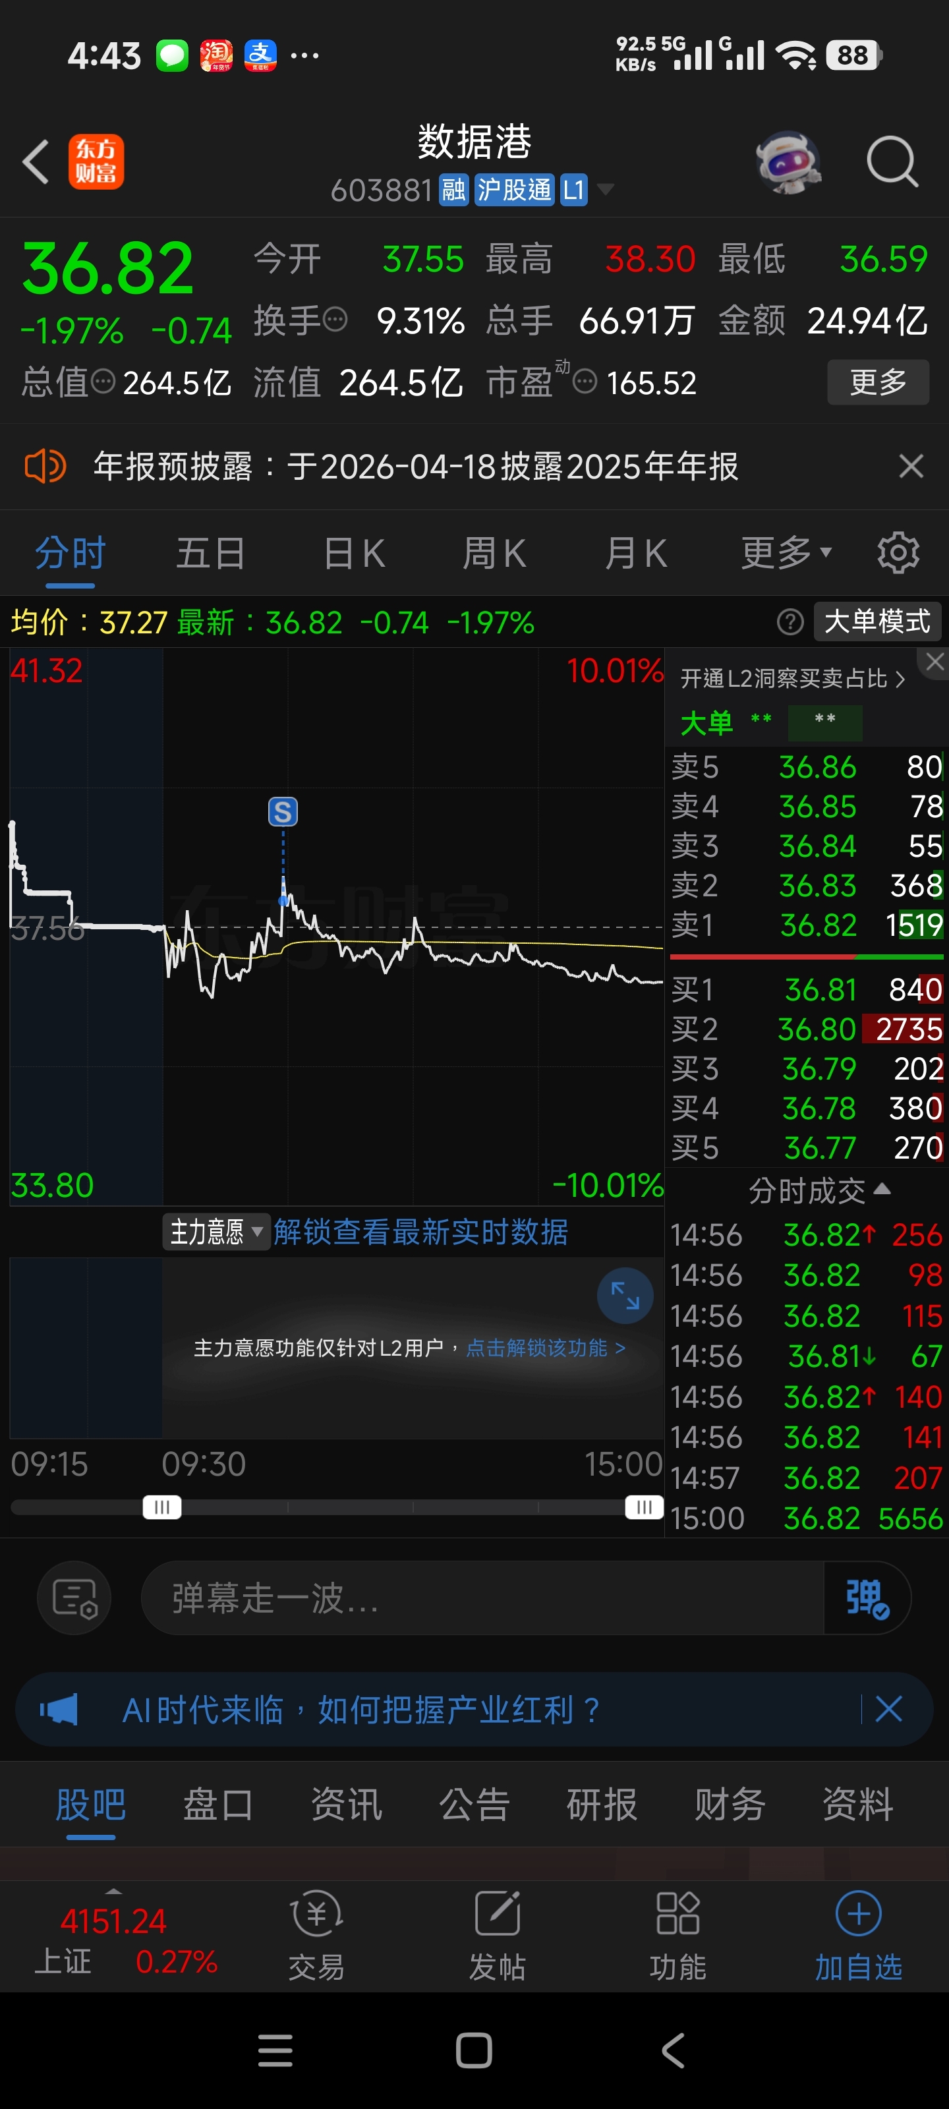The height and width of the screenshot is (2109, 949).
Task: Dismiss the 年报预披露 notice
Action: 911,467
